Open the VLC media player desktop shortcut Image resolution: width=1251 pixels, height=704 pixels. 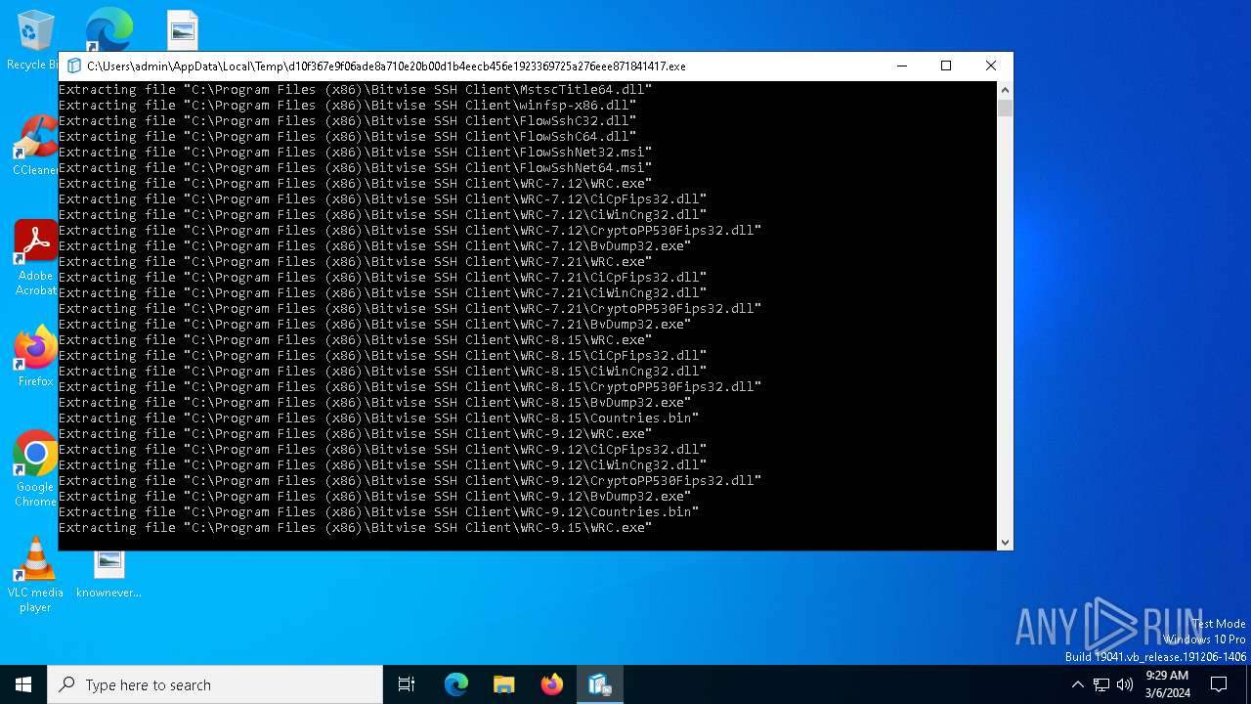(35, 575)
